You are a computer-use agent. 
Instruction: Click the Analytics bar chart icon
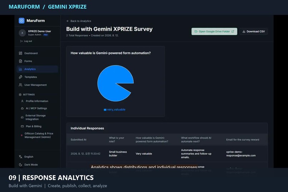[20, 69]
